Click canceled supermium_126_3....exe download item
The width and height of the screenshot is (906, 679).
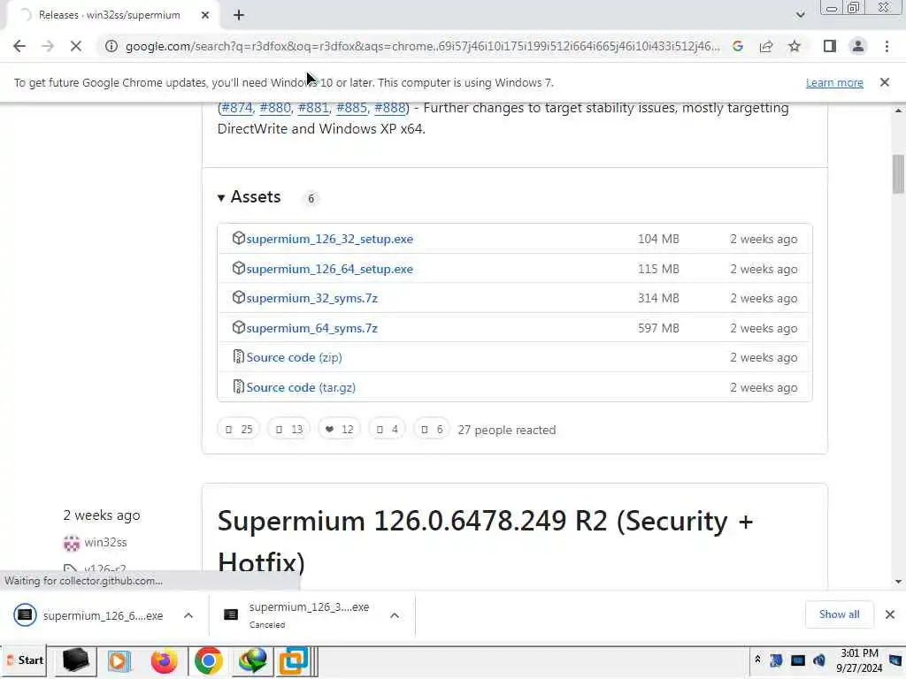coord(301,615)
